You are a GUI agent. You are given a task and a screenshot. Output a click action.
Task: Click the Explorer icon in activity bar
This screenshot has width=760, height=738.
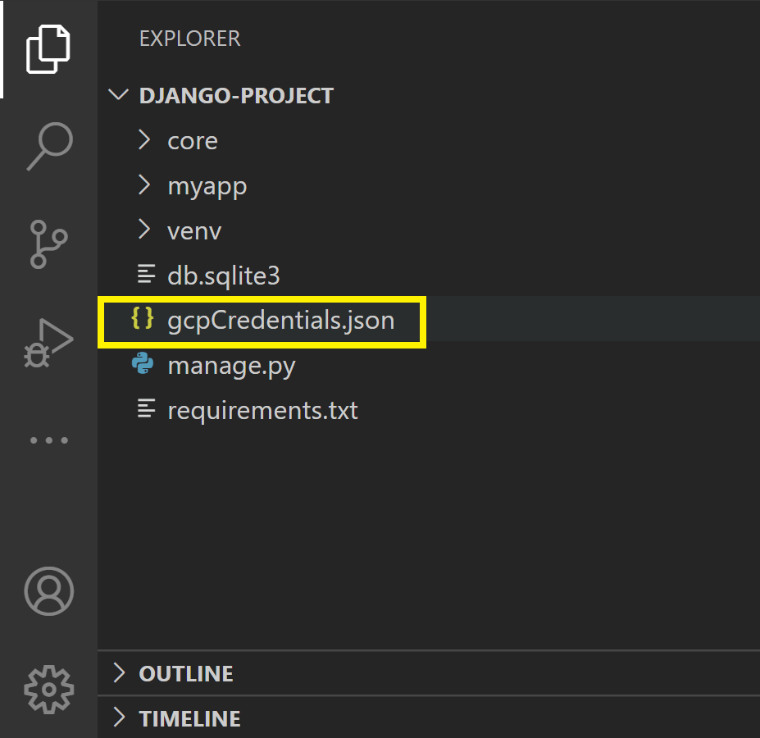click(x=49, y=49)
